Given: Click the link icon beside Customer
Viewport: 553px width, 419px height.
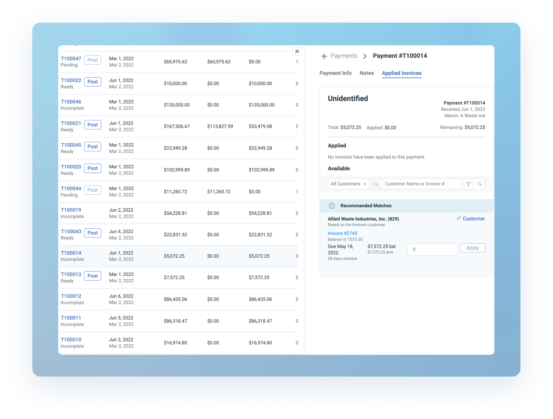Looking at the screenshot, I should click(459, 218).
